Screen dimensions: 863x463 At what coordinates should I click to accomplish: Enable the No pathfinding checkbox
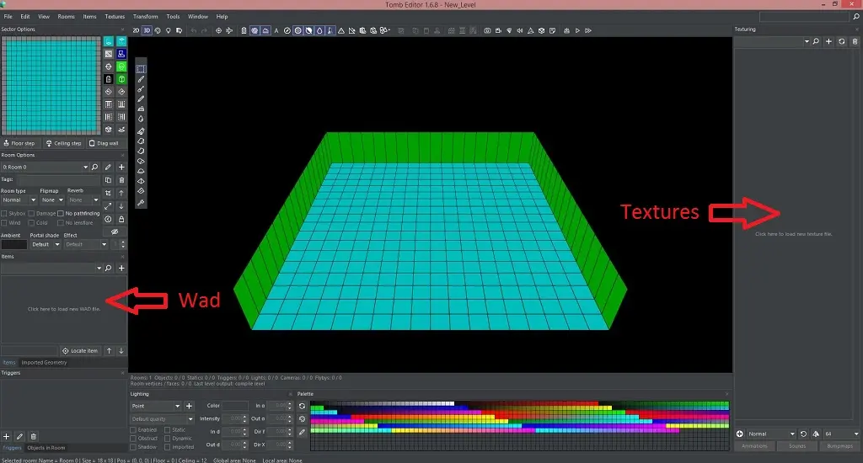61,214
